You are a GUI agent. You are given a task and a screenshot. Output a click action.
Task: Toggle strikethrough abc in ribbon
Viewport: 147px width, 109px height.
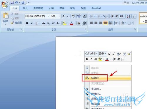click(44, 23)
